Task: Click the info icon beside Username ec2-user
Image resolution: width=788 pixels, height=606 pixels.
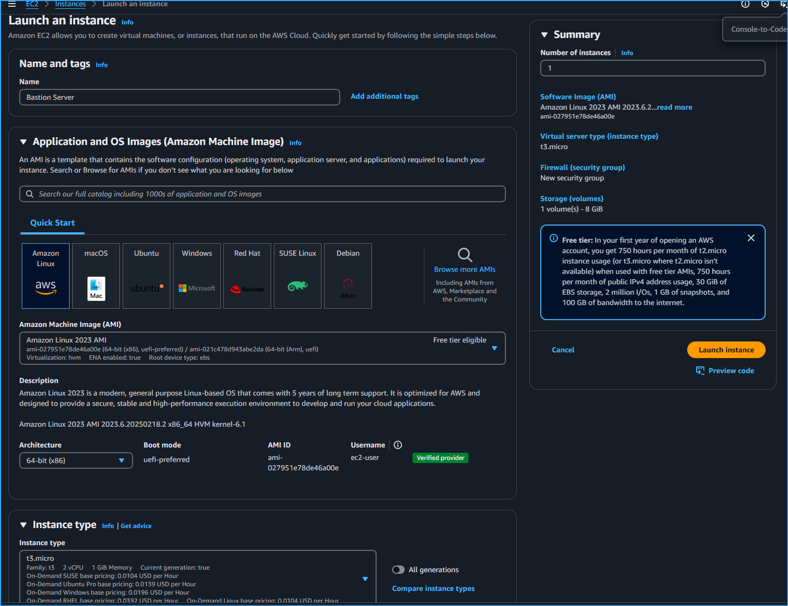Action: (x=397, y=445)
